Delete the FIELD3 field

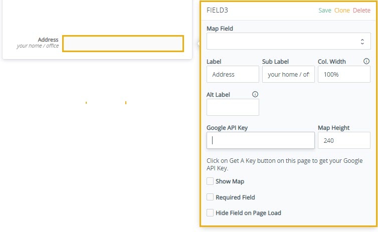click(x=361, y=11)
